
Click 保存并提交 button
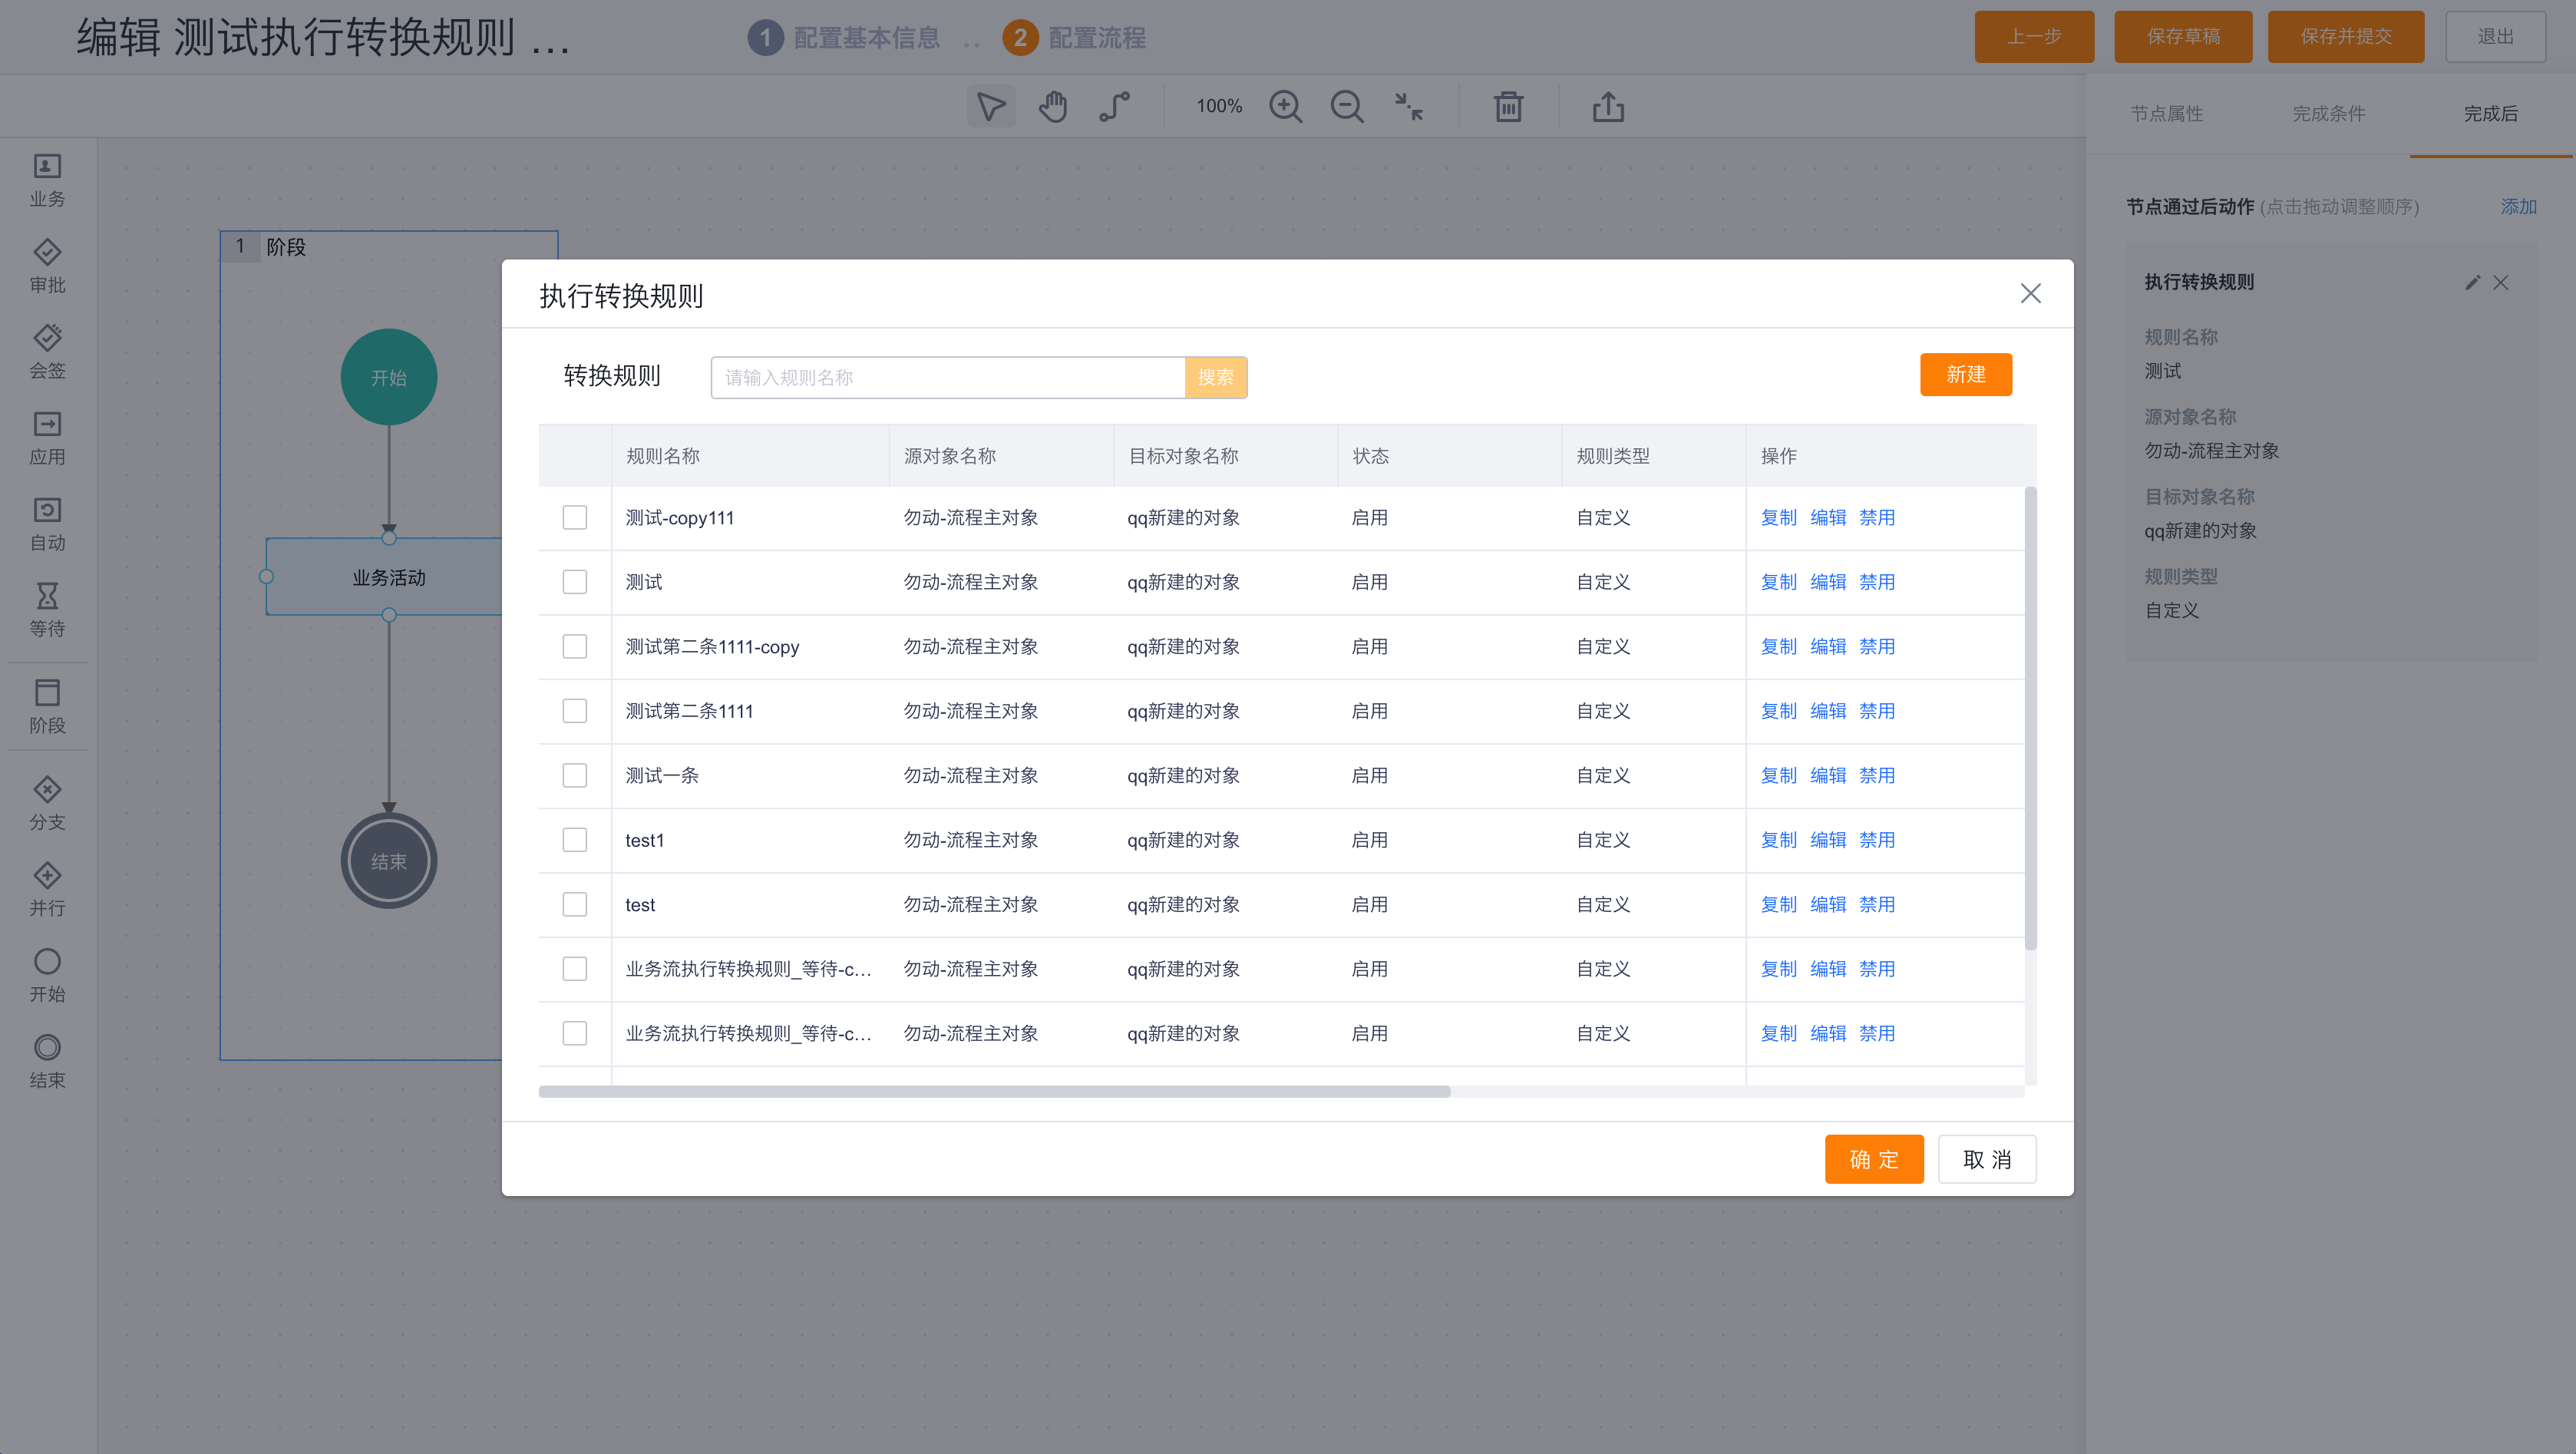pyautogui.click(x=2345, y=37)
